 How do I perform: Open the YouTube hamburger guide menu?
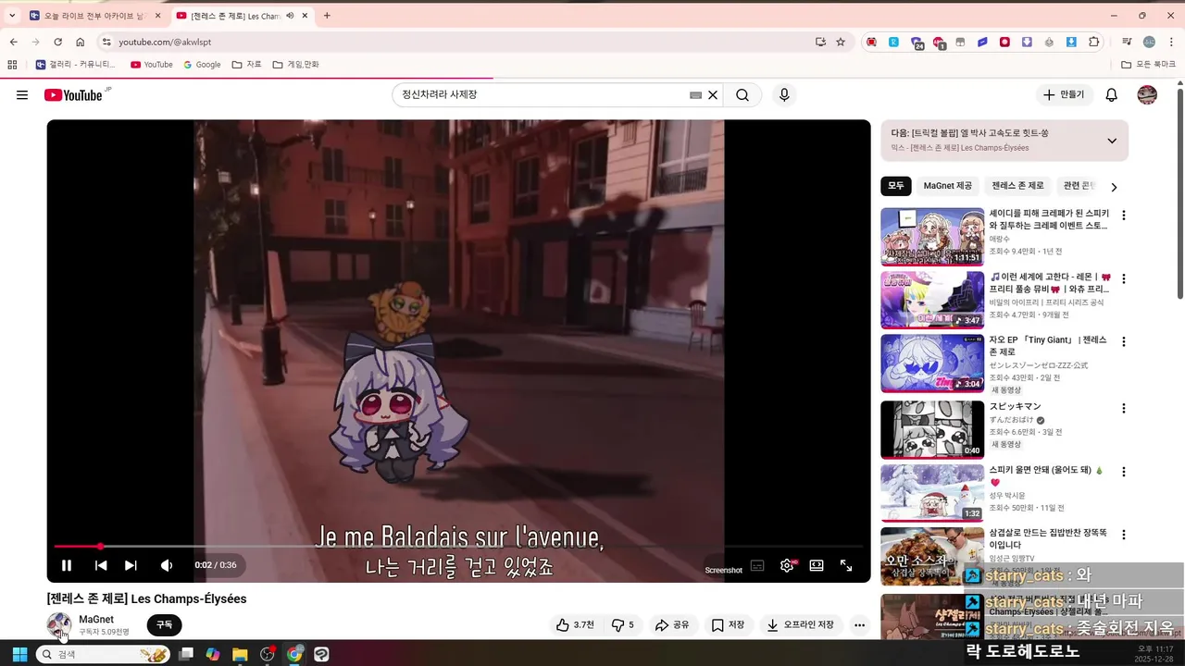point(22,95)
